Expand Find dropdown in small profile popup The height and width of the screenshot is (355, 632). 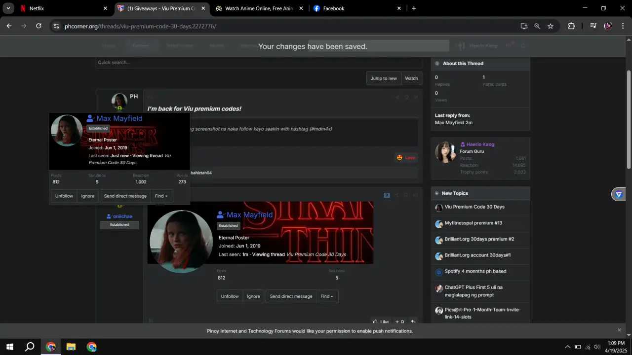[161, 196]
